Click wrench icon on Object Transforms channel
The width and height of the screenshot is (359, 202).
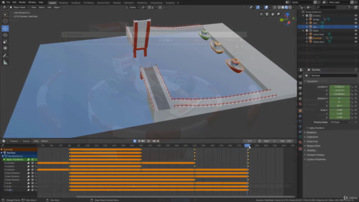click(29, 159)
